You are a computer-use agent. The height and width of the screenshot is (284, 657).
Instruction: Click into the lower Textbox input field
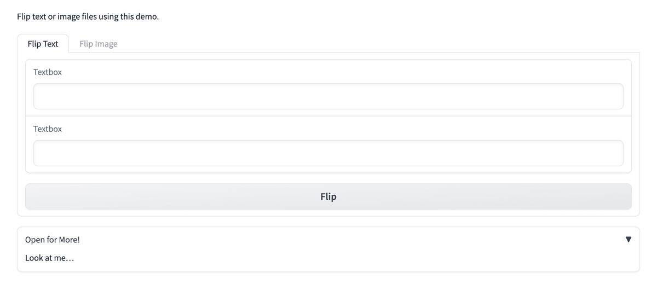pyautogui.click(x=328, y=153)
